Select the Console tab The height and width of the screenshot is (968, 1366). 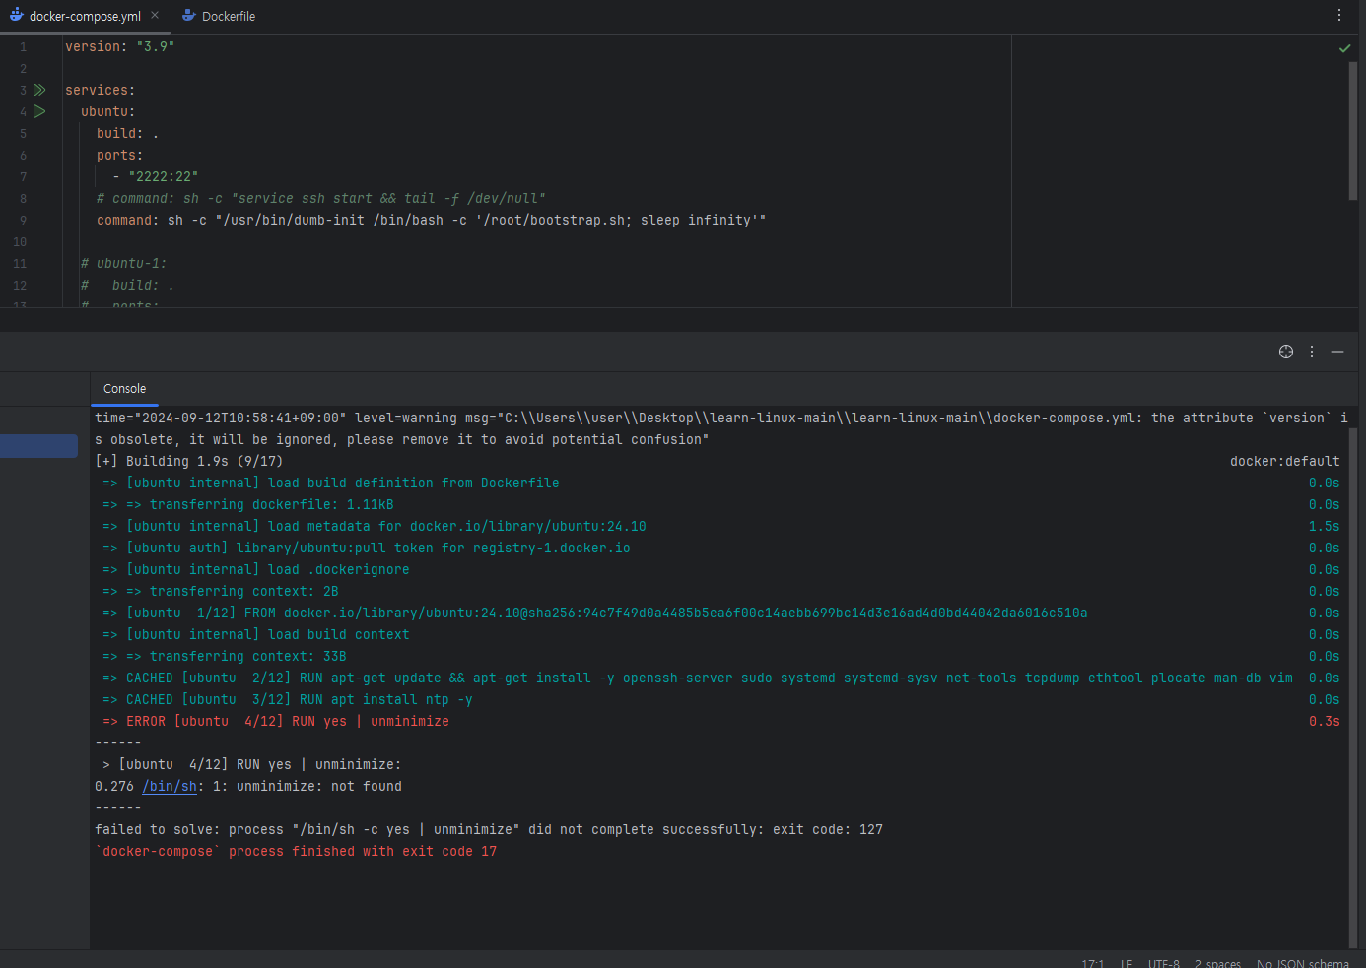(124, 389)
